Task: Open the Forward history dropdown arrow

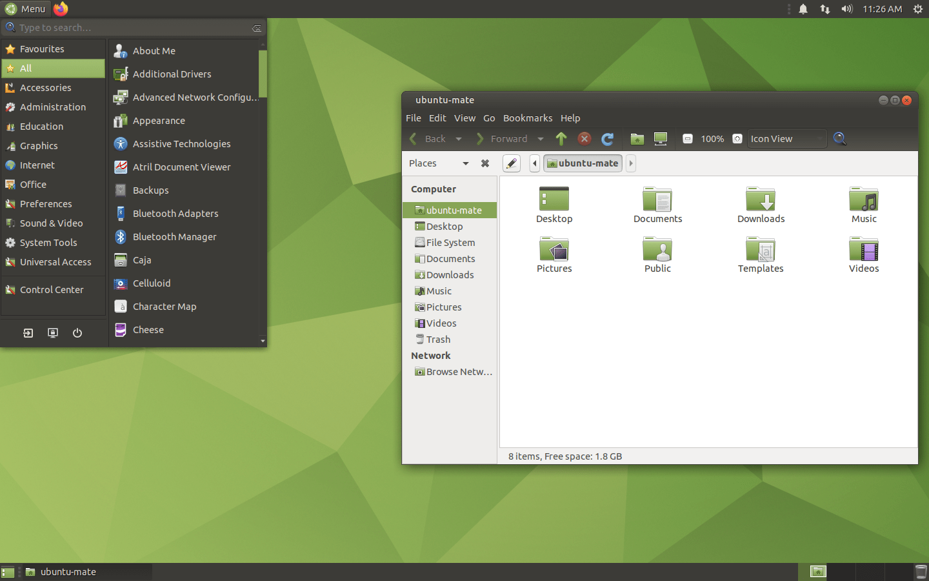Action: pyautogui.click(x=541, y=139)
